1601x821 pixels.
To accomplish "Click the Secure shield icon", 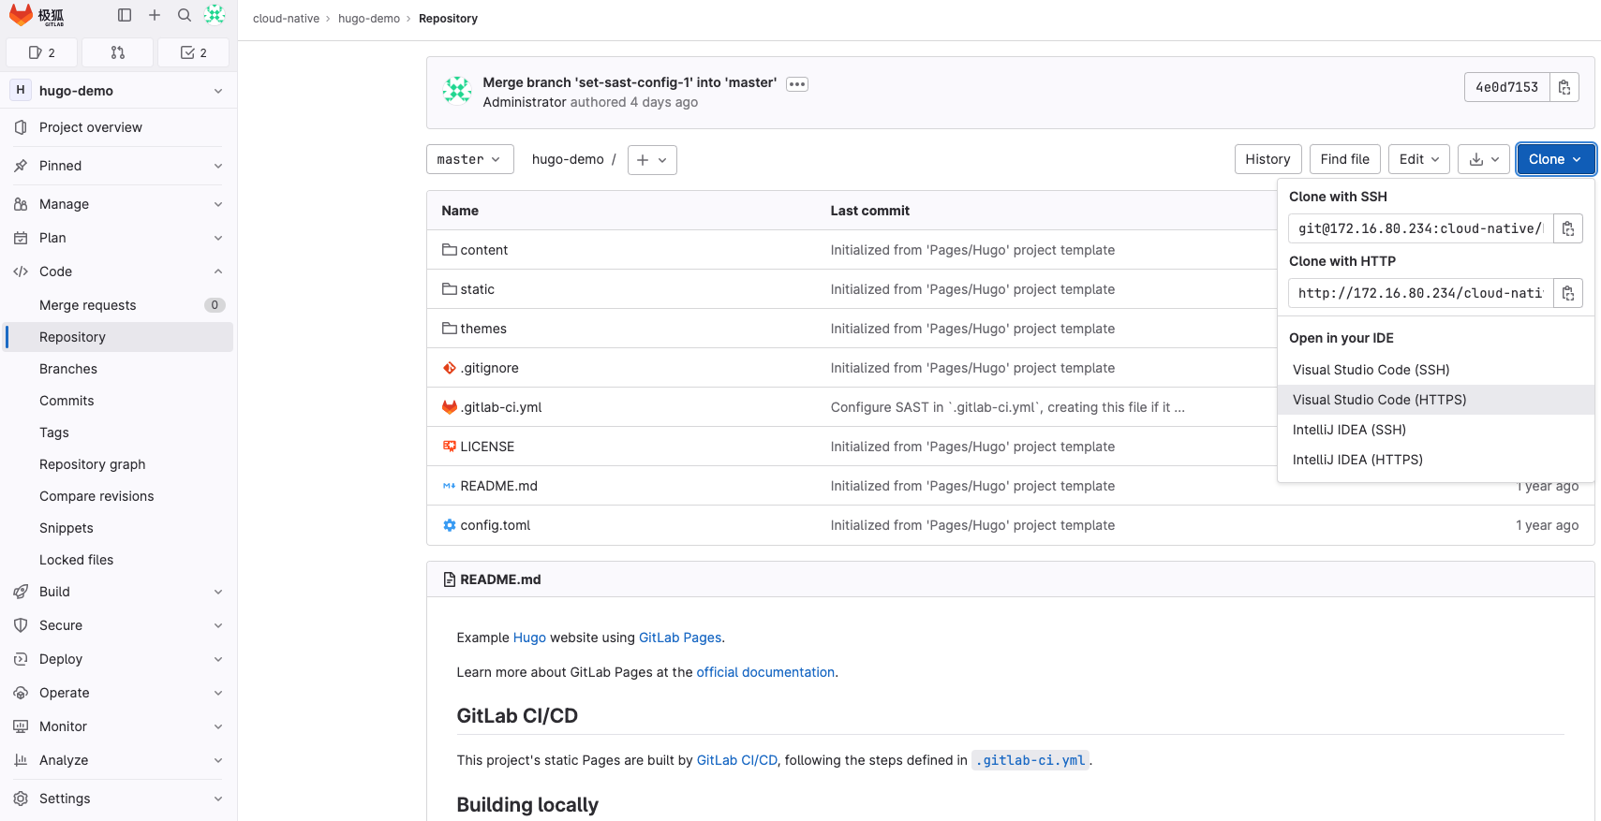I will tap(21, 625).
